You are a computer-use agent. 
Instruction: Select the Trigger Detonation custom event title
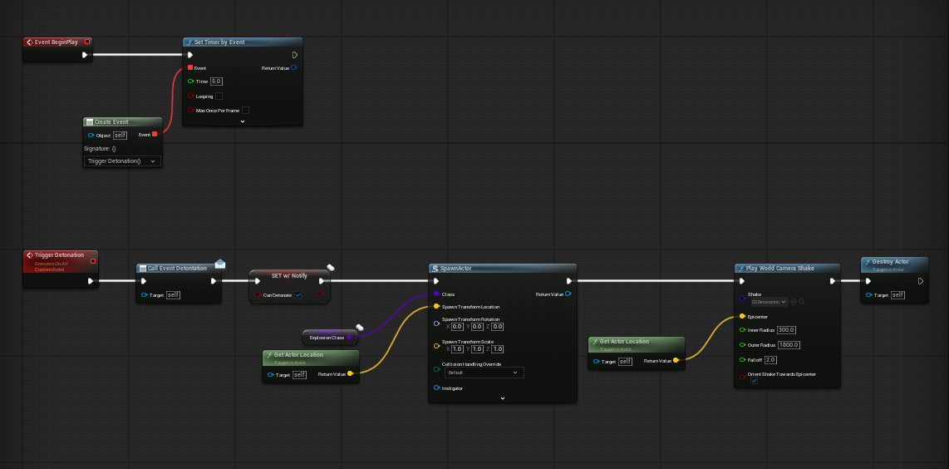tap(59, 255)
